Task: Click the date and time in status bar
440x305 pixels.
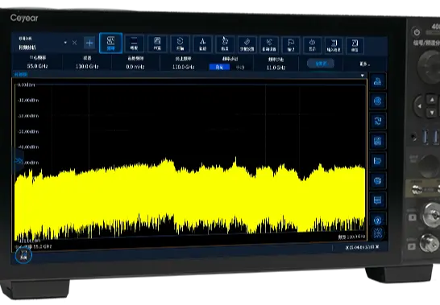Action: (x=362, y=247)
